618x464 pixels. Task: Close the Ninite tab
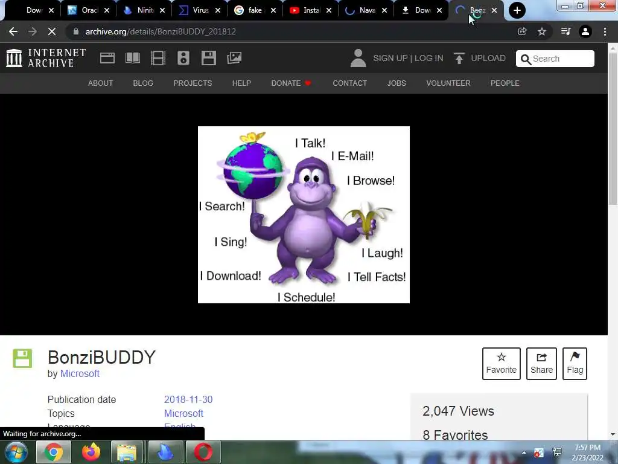click(162, 11)
